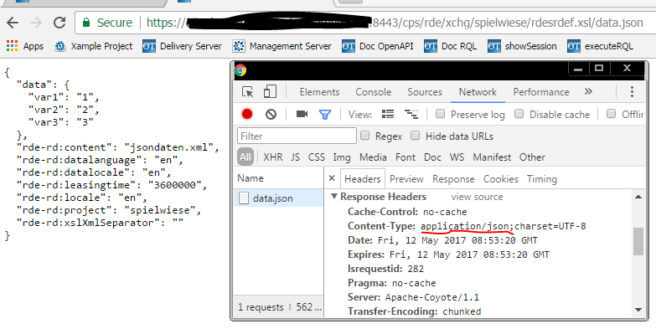
Task: Click the network Filter input field
Action: pos(297,136)
